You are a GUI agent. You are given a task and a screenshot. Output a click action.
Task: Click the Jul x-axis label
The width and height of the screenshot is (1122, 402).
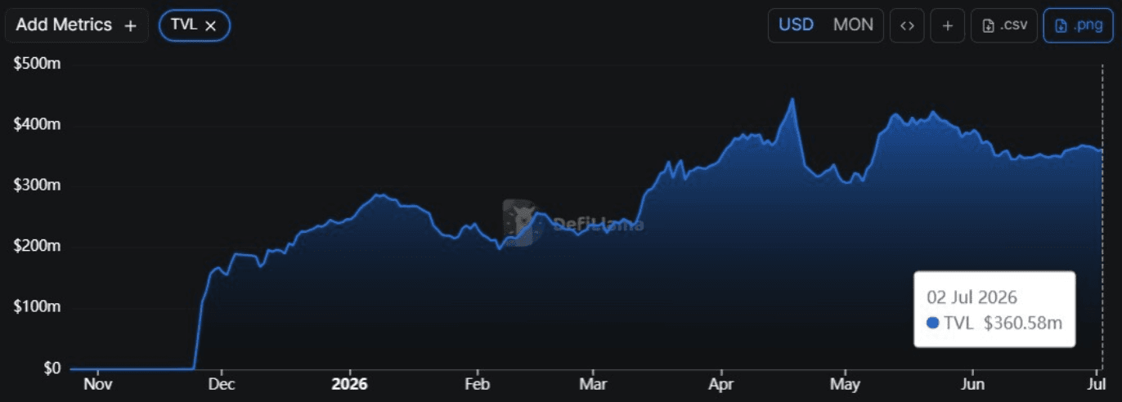tap(1096, 384)
